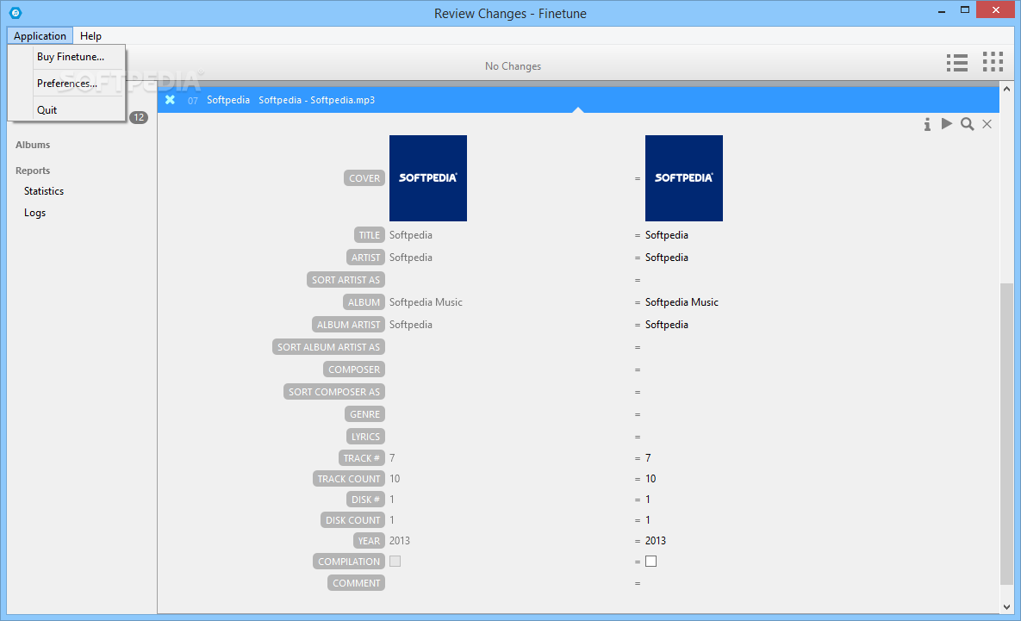The image size is (1021, 621).
Task: Click the TITLE field label
Action: coord(370,235)
